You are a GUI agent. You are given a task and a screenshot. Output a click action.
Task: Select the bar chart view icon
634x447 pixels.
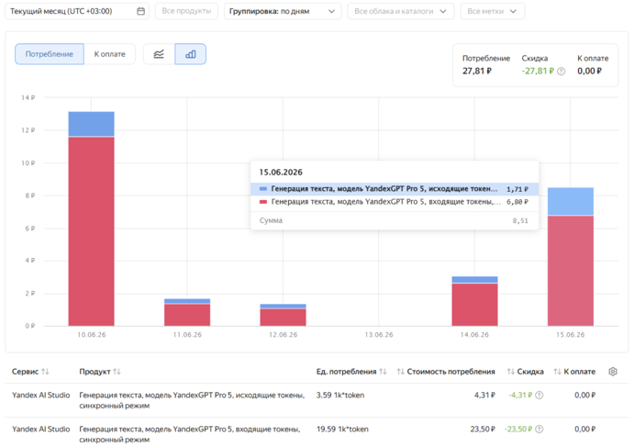pyautogui.click(x=191, y=54)
